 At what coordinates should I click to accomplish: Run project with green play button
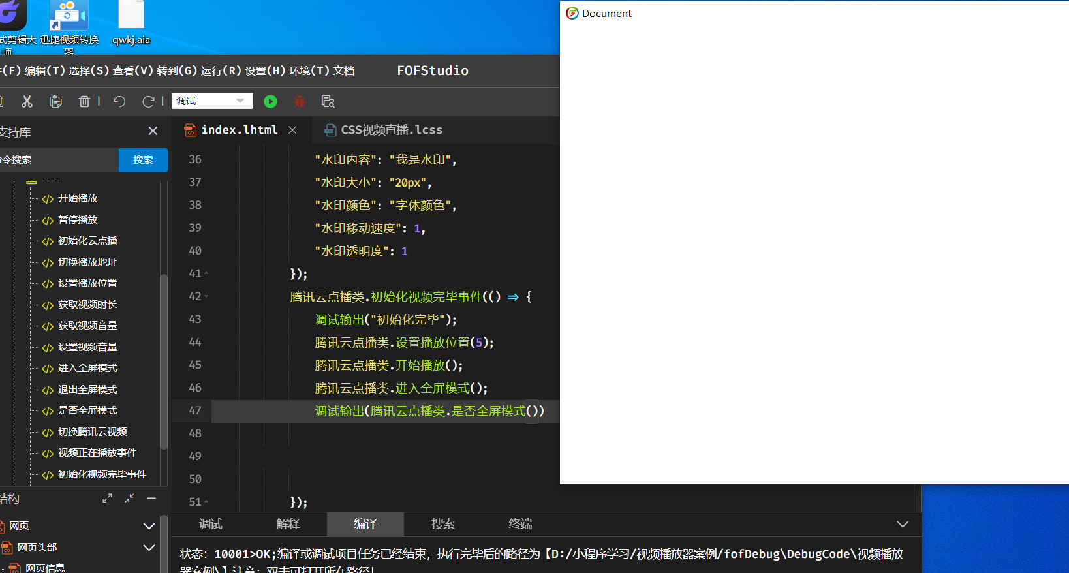click(x=270, y=101)
